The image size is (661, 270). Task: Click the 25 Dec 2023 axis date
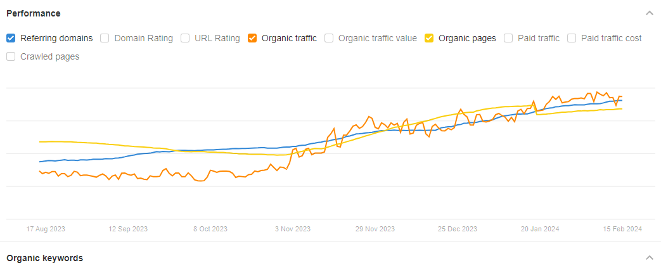point(458,229)
